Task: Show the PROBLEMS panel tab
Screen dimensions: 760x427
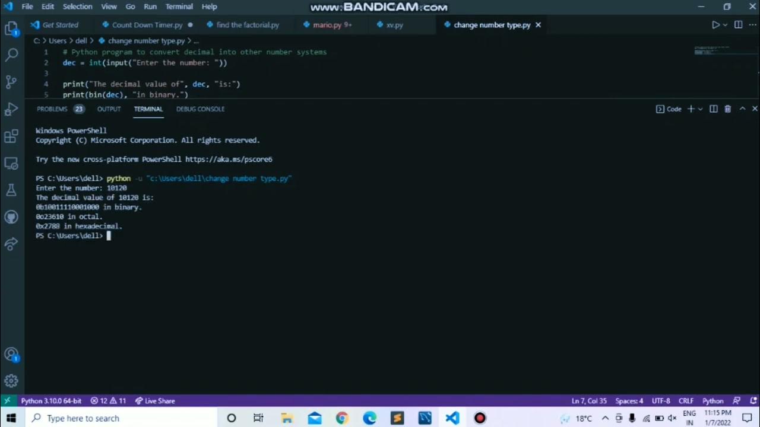Action: [x=60, y=109]
